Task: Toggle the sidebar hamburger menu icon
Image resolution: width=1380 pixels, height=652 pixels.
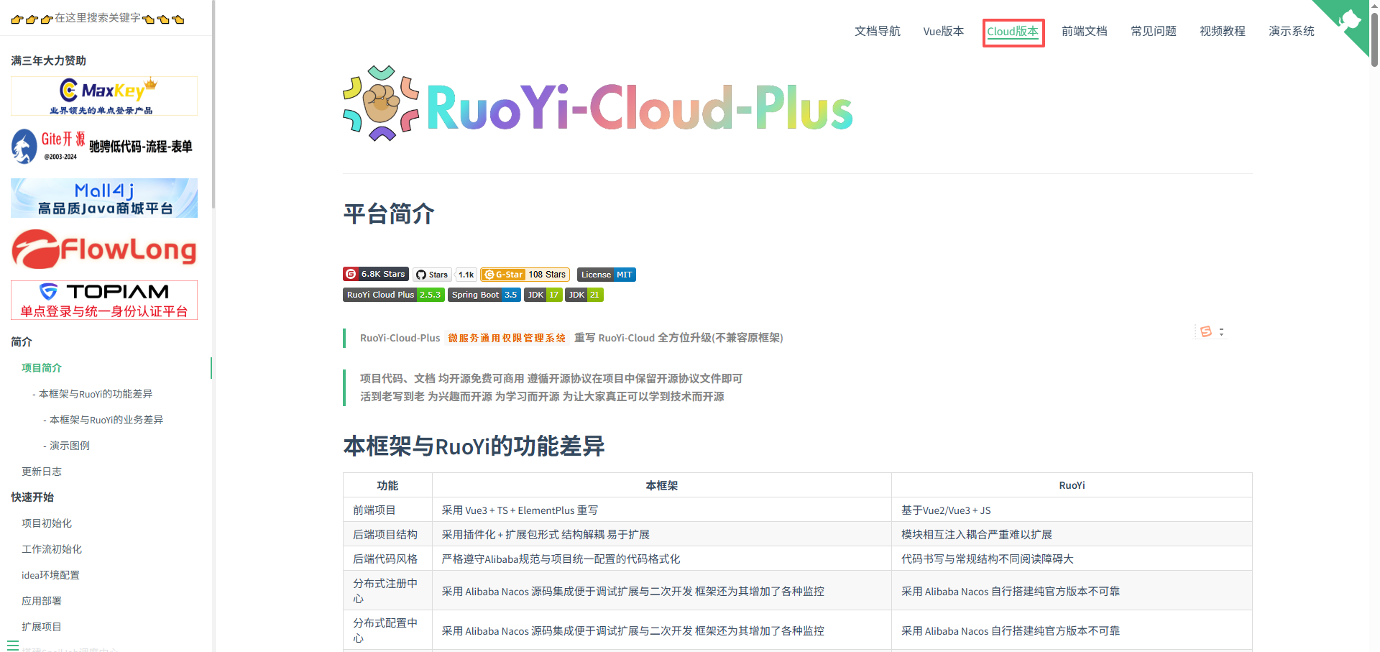Action: coord(13,645)
